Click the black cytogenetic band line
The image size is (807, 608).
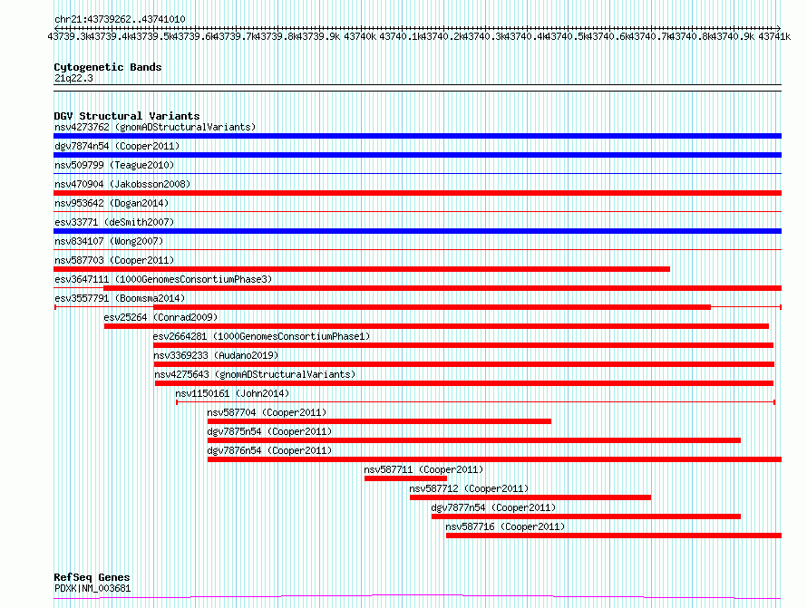point(417,88)
